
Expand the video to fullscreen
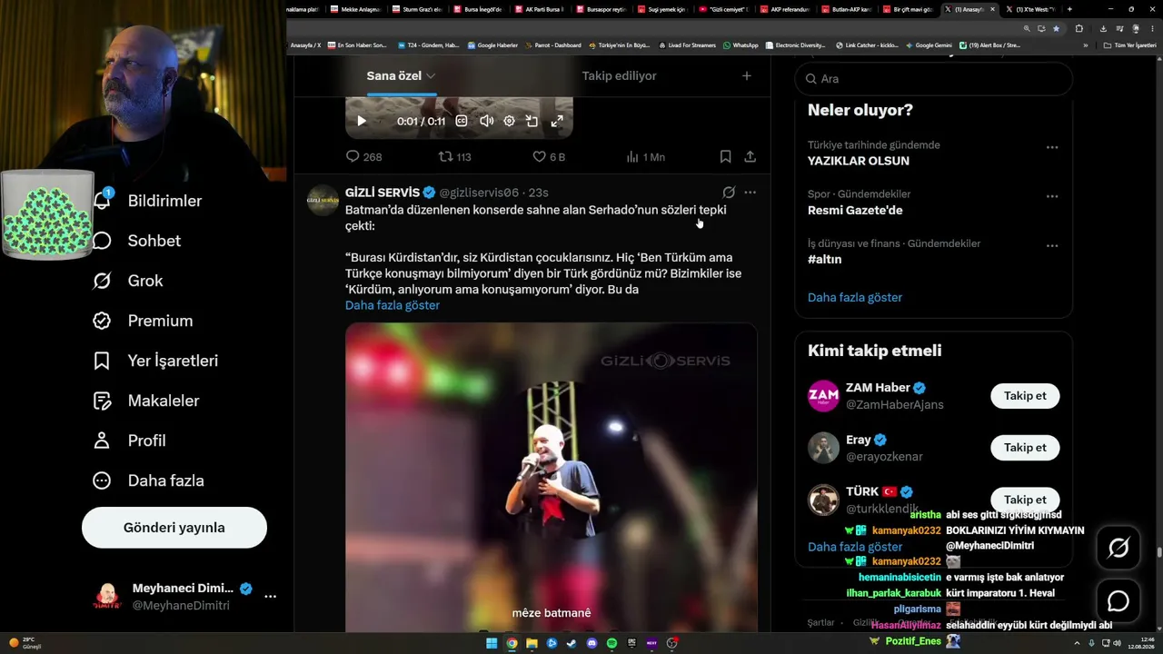coord(557,121)
